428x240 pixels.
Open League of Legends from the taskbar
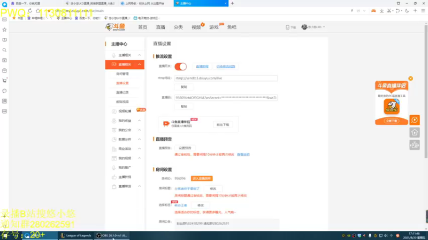76,236
